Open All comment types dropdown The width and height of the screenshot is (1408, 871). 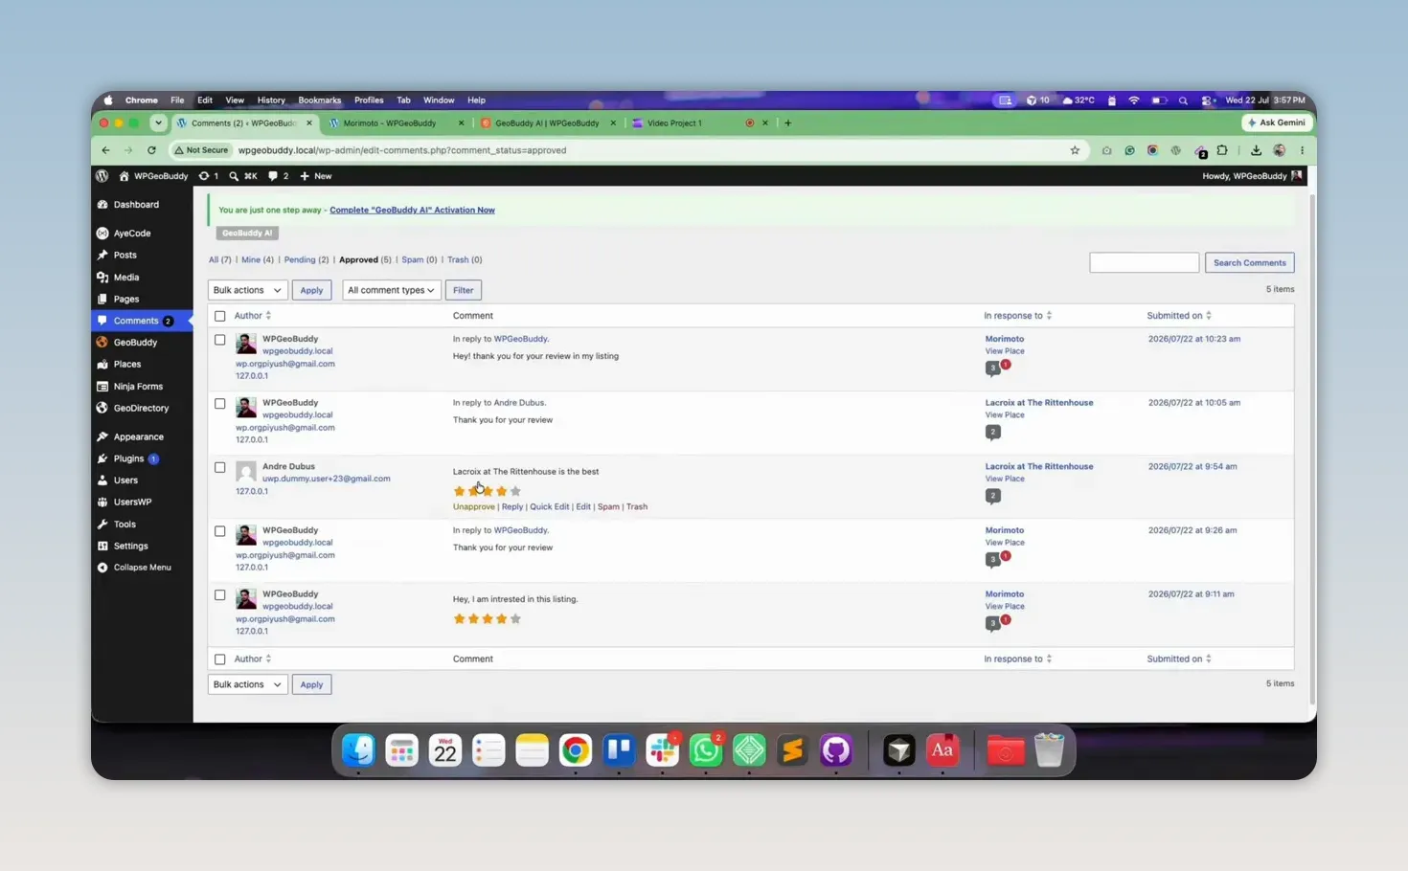pos(391,290)
